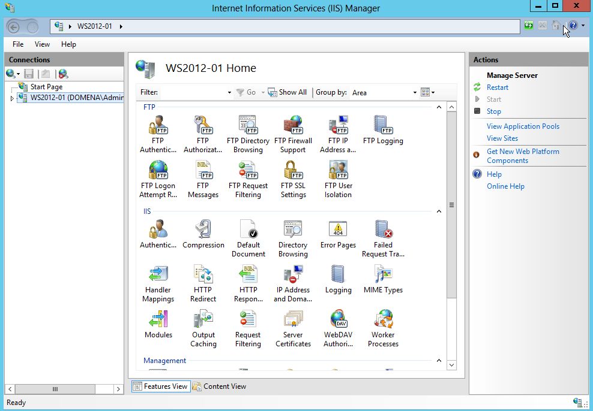Open HTTP Response Headers

[x=248, y=283]
